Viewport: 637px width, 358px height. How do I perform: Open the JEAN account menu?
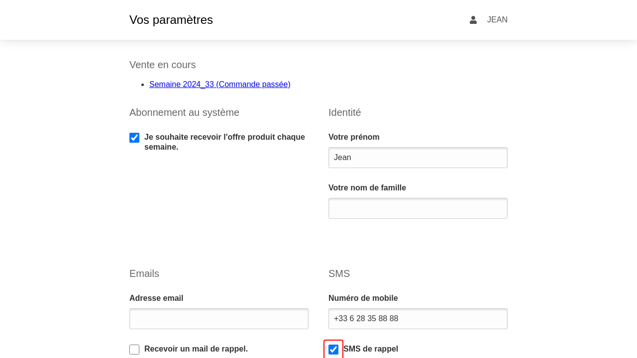pyautogui.click(x=497, y=20)
